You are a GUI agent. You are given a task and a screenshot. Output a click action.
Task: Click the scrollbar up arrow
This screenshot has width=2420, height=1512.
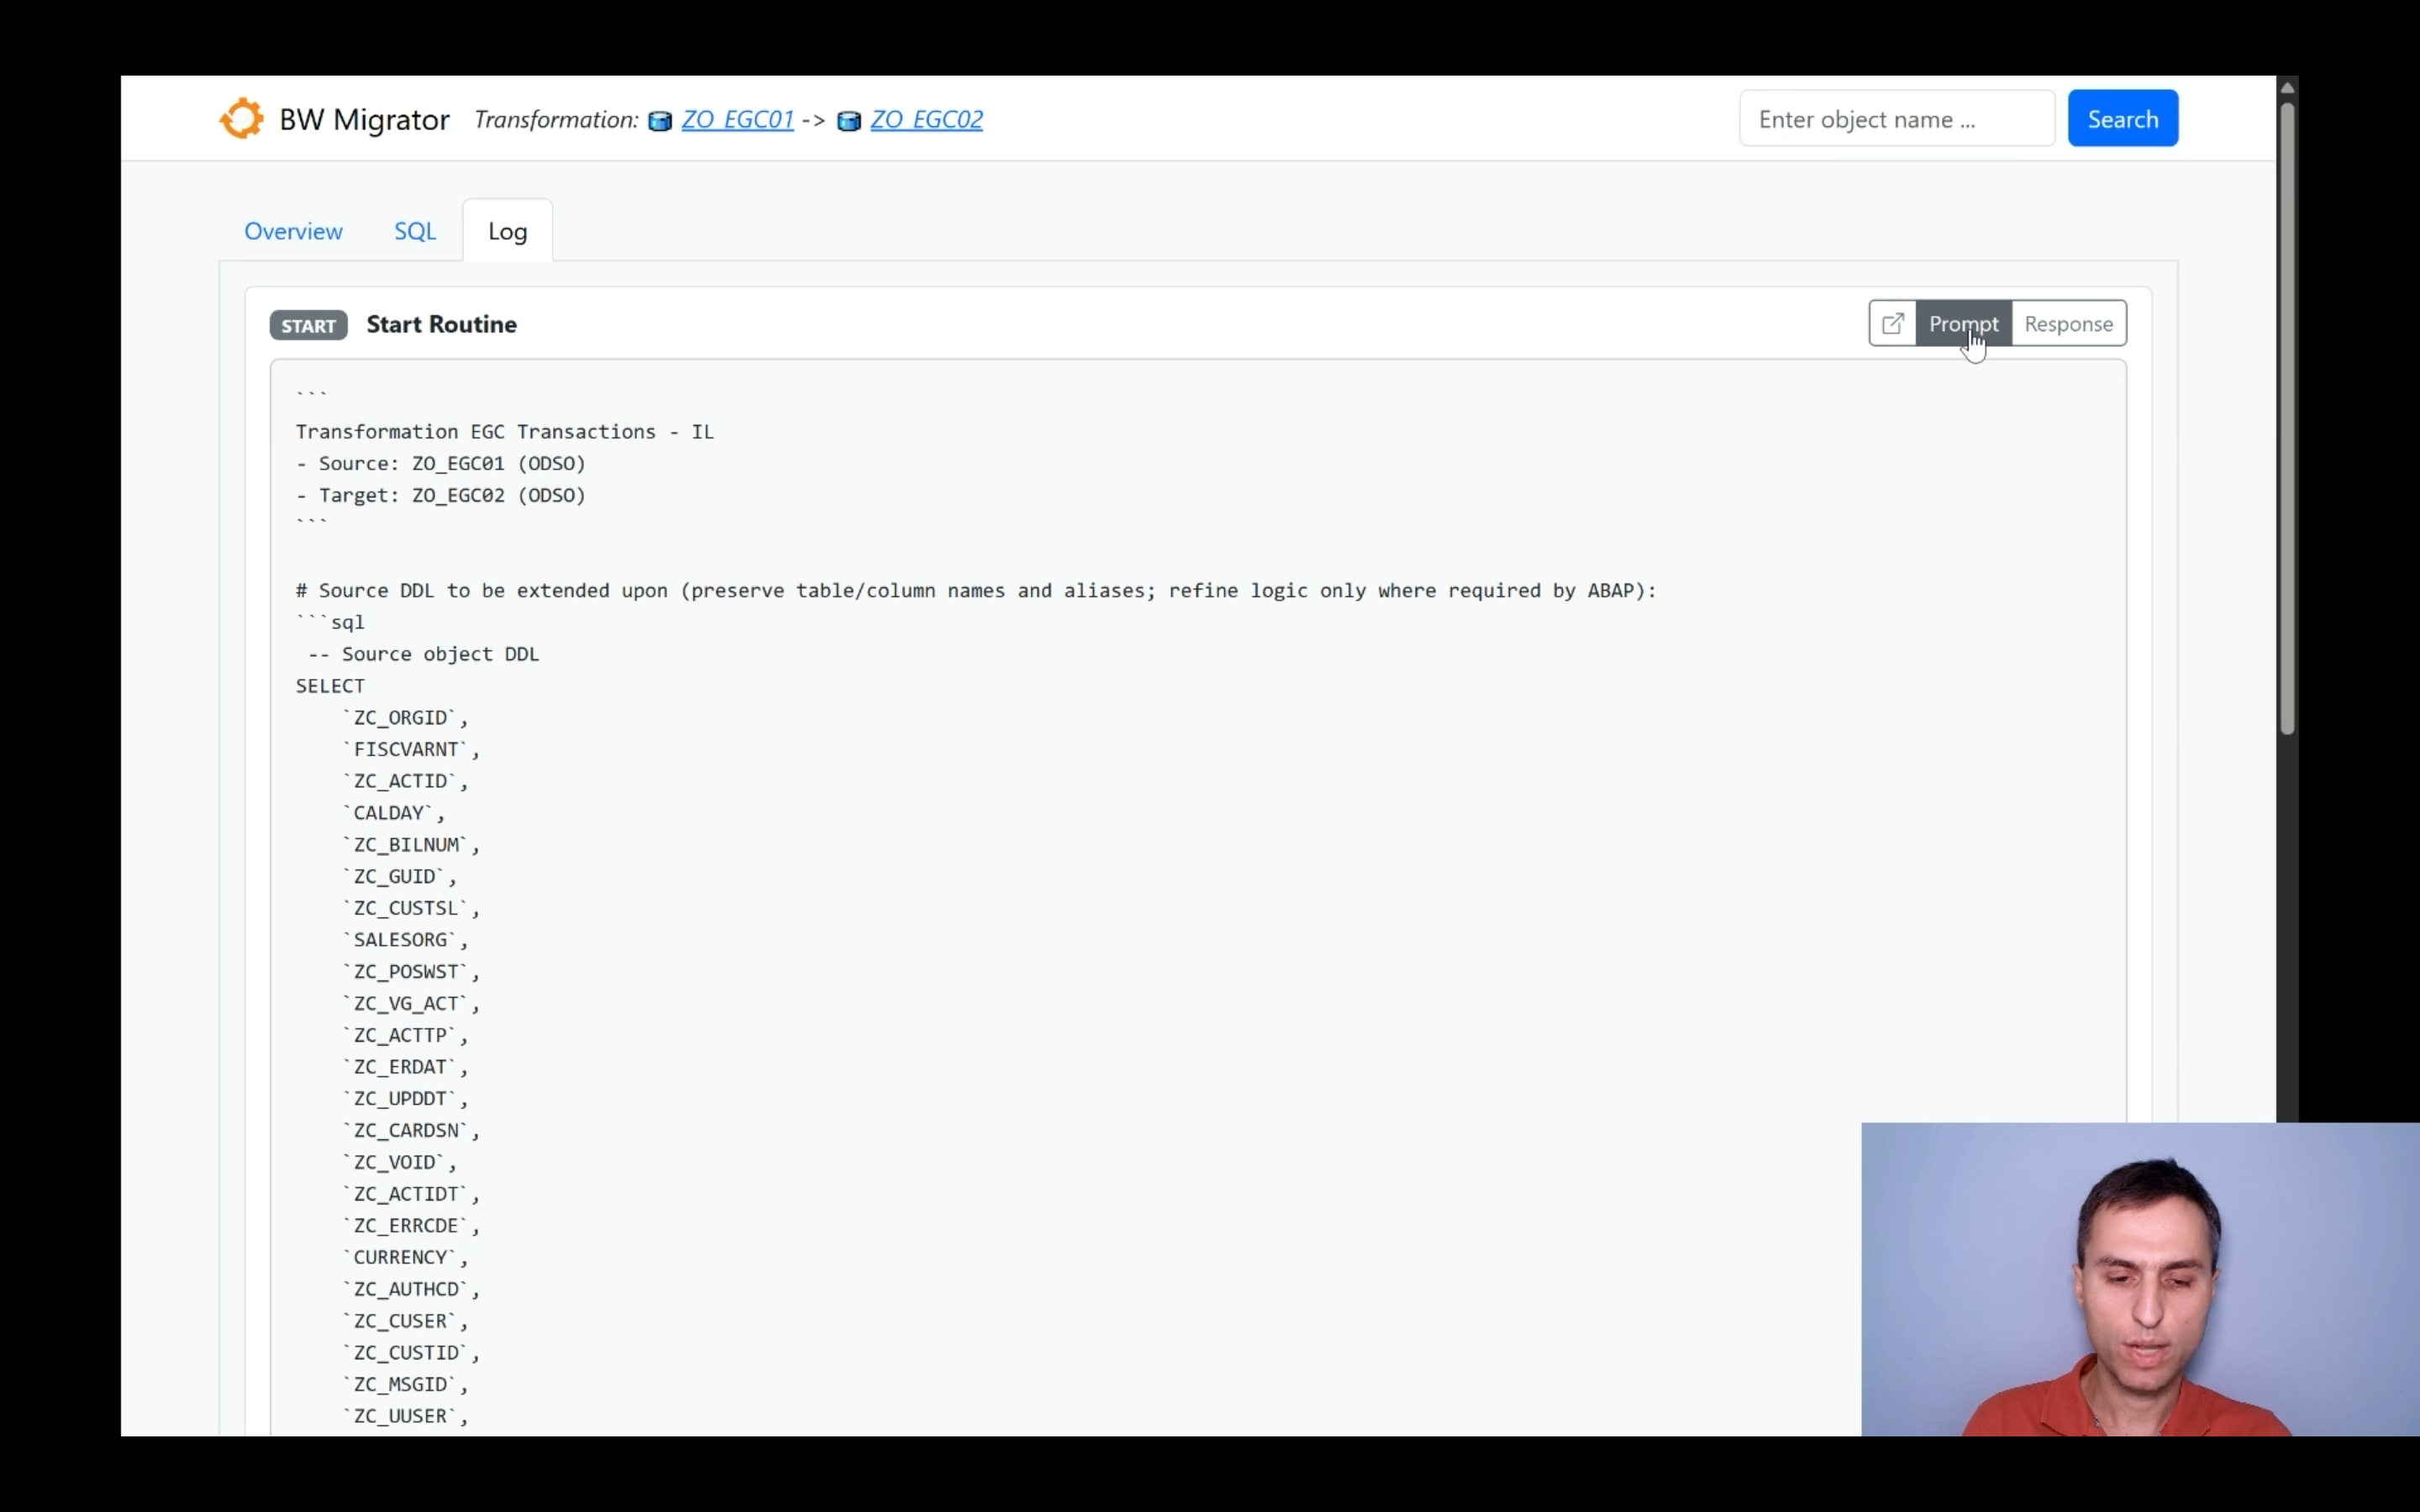2287,88
